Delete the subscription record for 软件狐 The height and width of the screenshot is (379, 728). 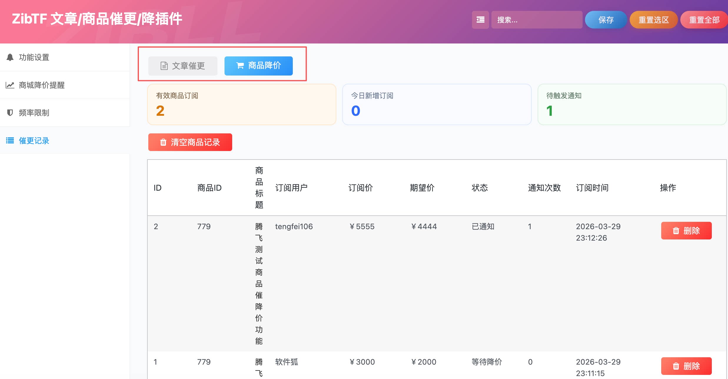click(x=686, y=366)
